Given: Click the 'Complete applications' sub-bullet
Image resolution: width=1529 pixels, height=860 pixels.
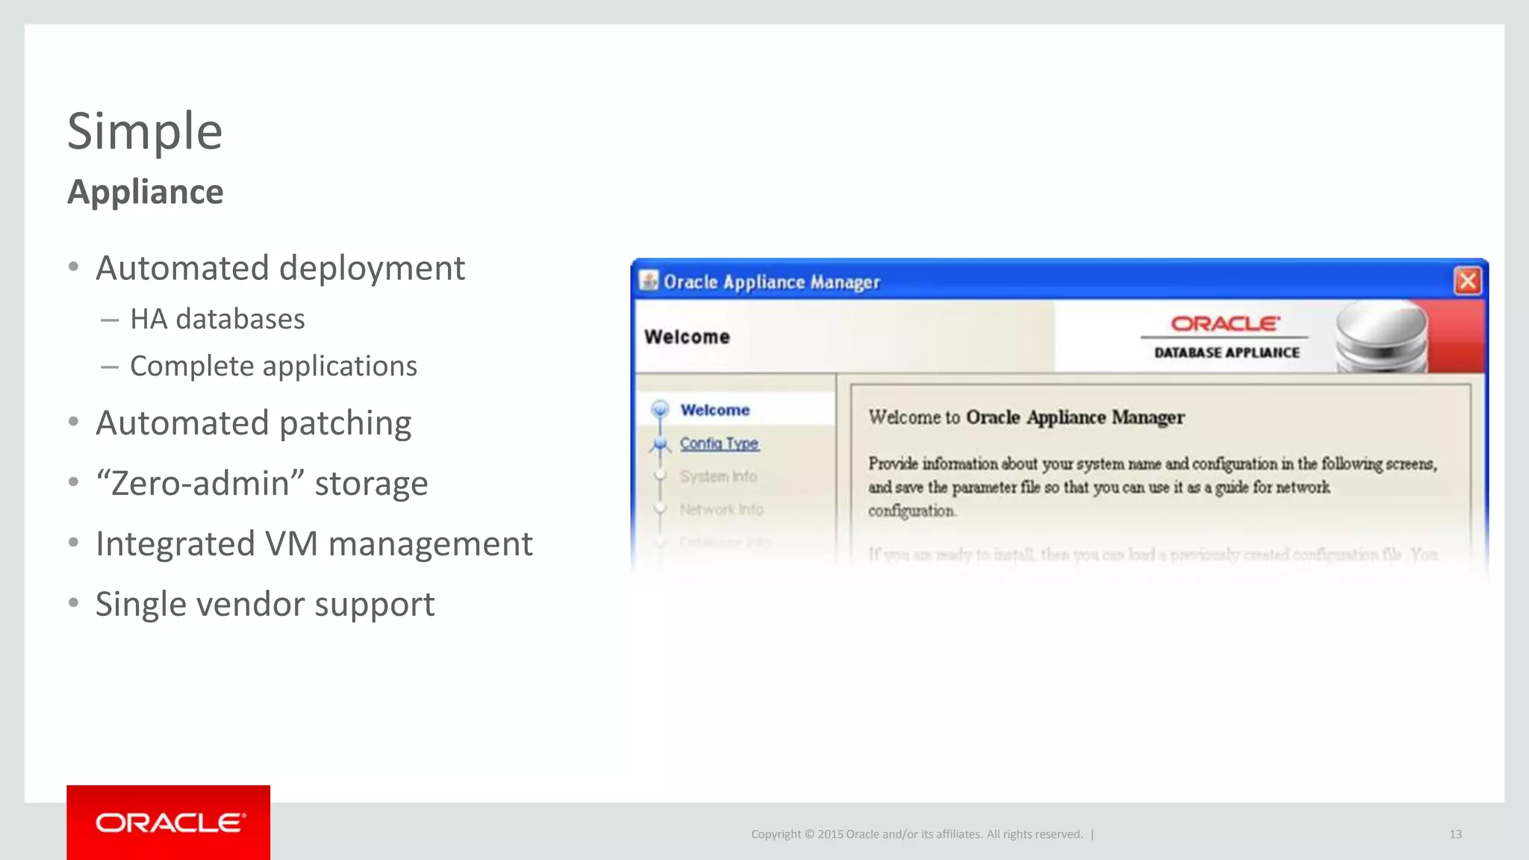Looking at the screenshot, I should click(x=273, y=367).
